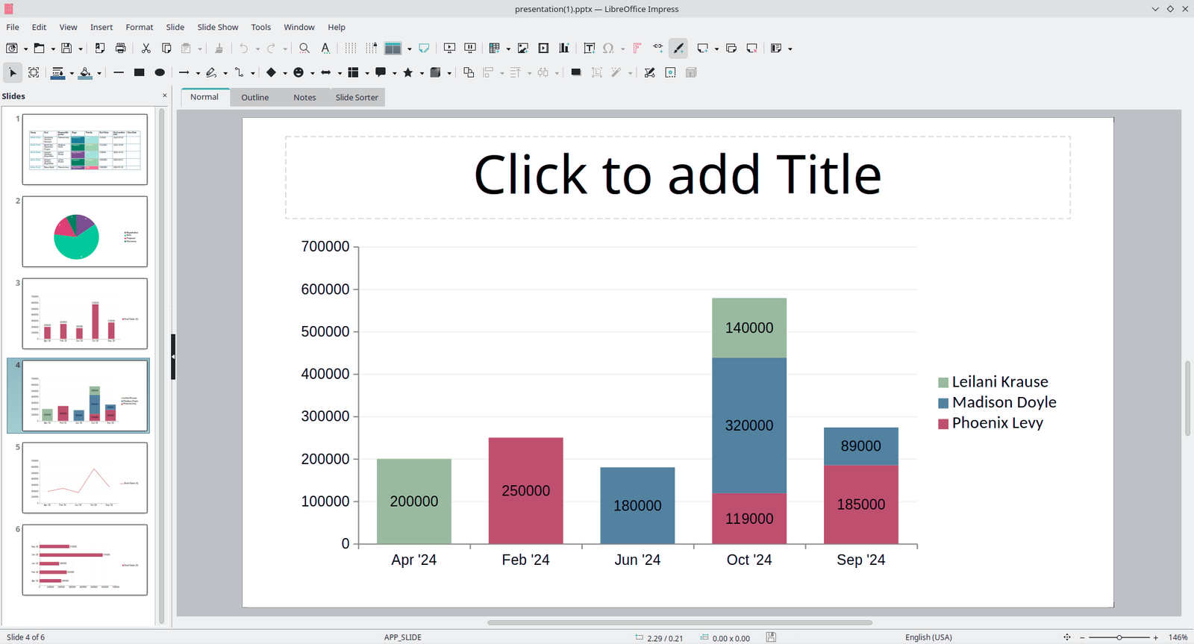Image resolution: width=1194 pixels, height=644 pixels.
Task: Click the Insert Chart toolbar icon
Action: pyautogui.click(x=564, y=49)
